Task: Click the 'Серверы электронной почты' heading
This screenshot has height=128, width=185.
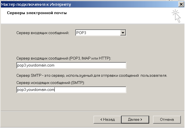Action: (37, 13)
